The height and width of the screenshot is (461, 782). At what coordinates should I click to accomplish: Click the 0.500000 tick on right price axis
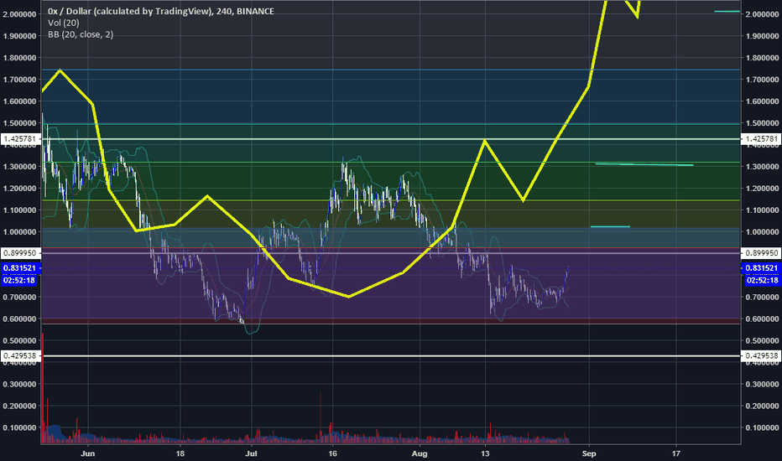click(x=762, y=341)
